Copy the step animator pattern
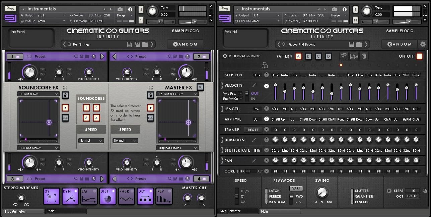The image size is (431, 217). point(344,56)
